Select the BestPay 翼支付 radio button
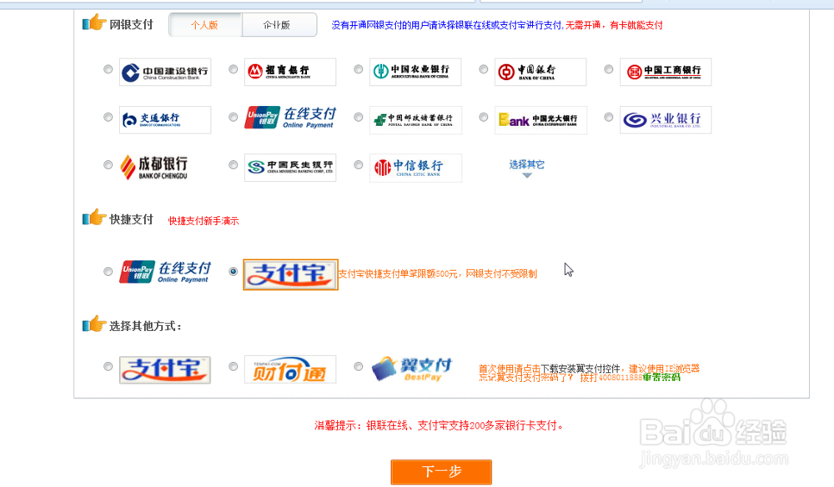The height and width of the screenshot is (487, 834). coord(359,366)
